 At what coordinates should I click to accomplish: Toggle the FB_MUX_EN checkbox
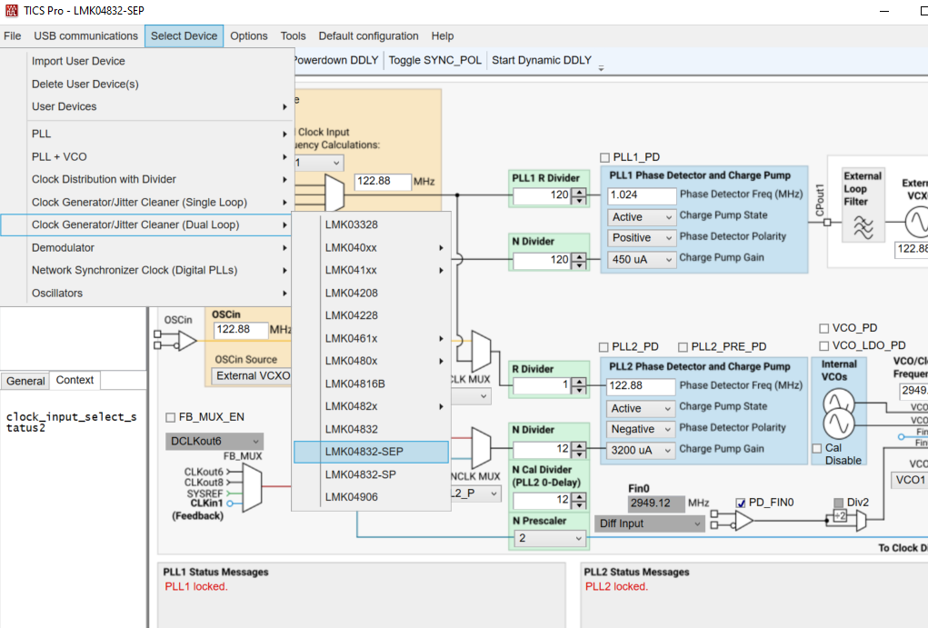[x=171, y=417]
